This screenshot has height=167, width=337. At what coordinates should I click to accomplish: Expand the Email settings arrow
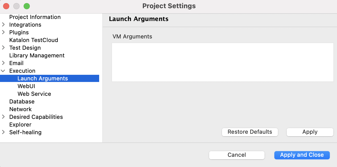coord(3,63)
